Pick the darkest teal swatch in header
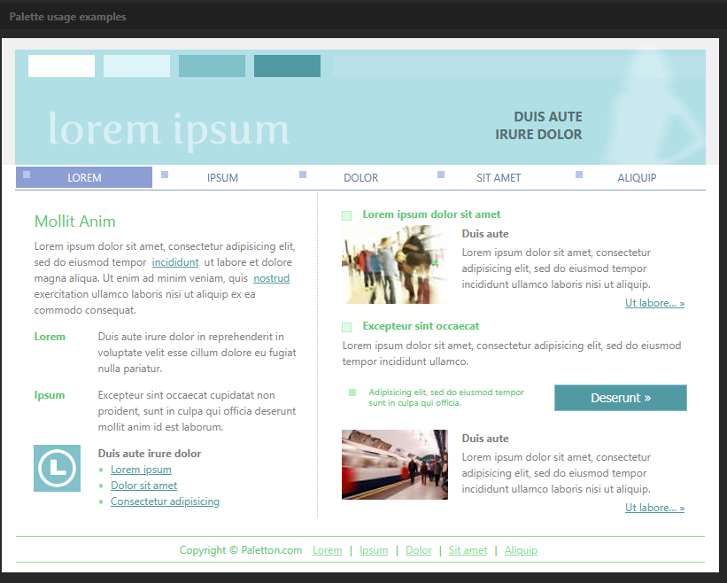Image resolution: width=727 pixels, height=583 pixels. tap(287, 66)
